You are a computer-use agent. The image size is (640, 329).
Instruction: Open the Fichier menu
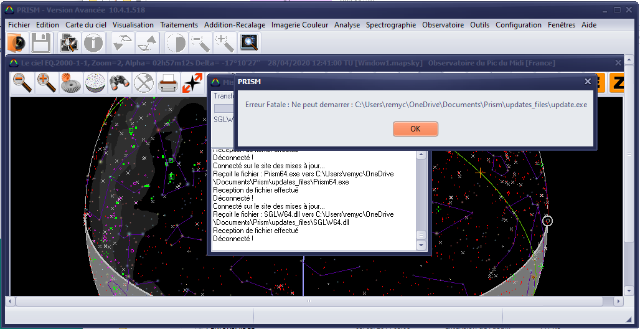point(19,25)
